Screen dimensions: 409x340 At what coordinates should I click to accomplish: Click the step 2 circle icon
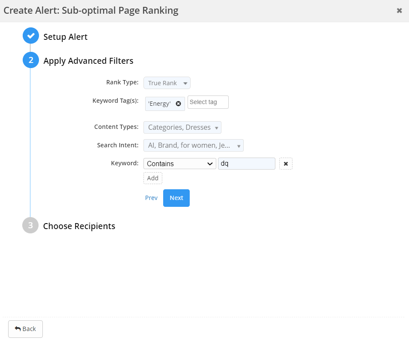coord(30,60)
